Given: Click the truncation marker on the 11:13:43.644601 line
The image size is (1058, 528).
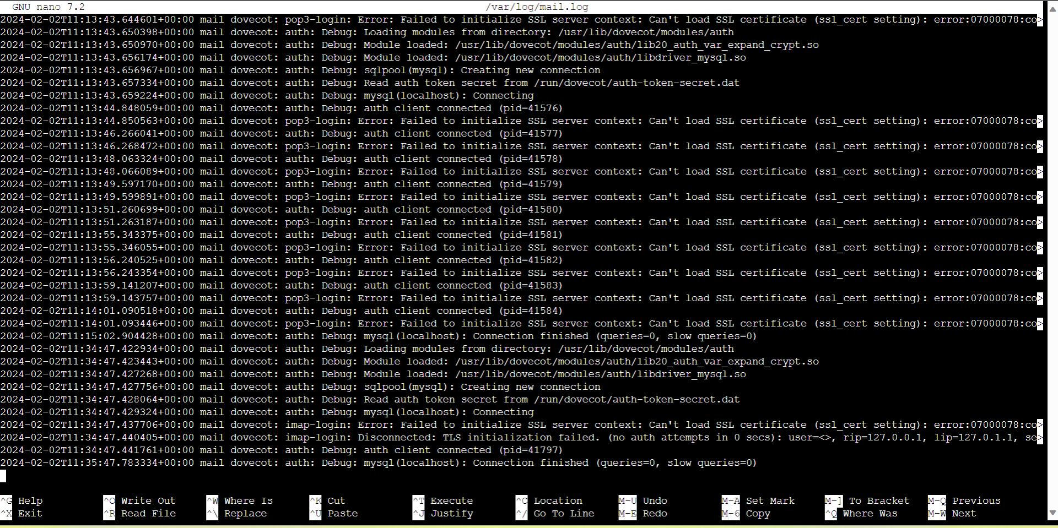Looking at the screenshot, I should pyautogui.click(x=1040, y=20).
